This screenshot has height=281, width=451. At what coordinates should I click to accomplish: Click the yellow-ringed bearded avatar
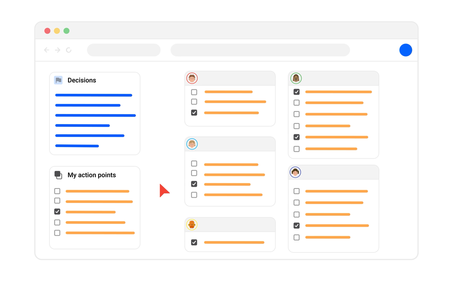(x=192, y=224)
